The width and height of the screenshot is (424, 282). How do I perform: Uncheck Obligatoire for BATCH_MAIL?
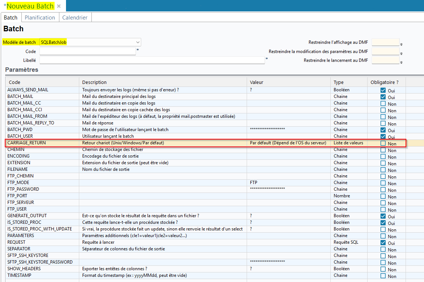point(383,97)
